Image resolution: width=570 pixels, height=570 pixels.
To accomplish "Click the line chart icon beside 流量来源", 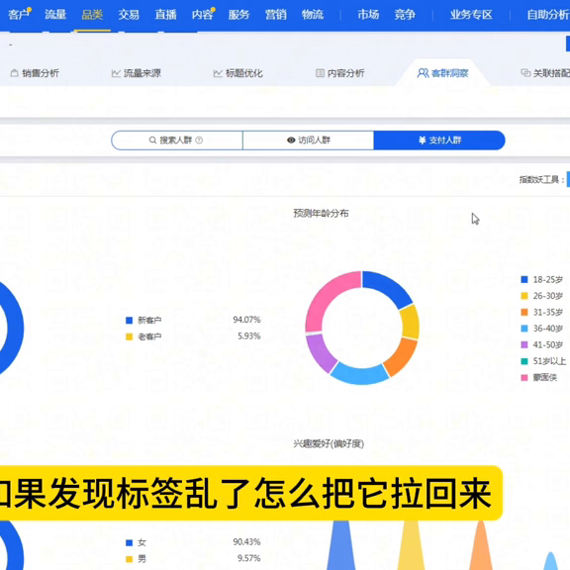I will (116, 73).
